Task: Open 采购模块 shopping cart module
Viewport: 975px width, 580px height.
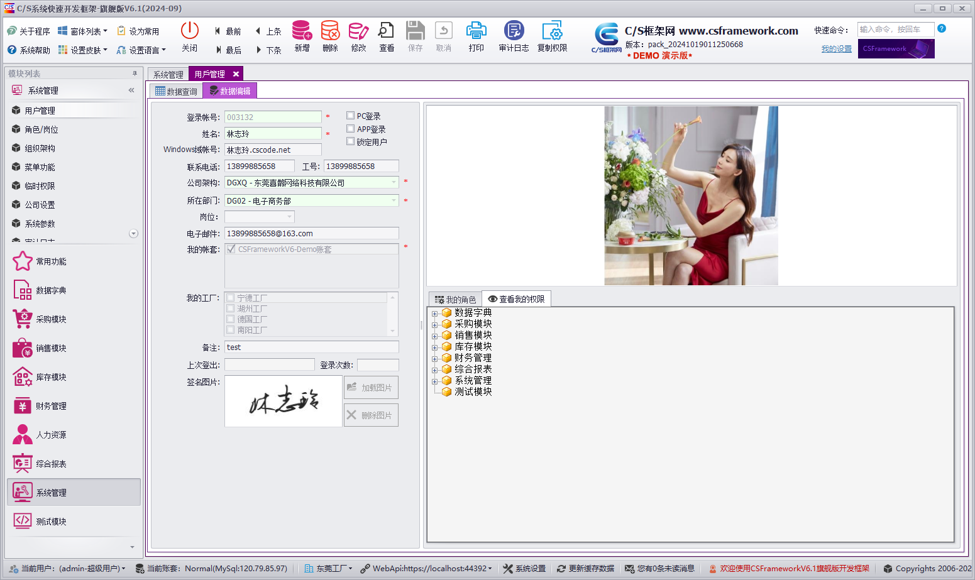Action: point(39,319)
